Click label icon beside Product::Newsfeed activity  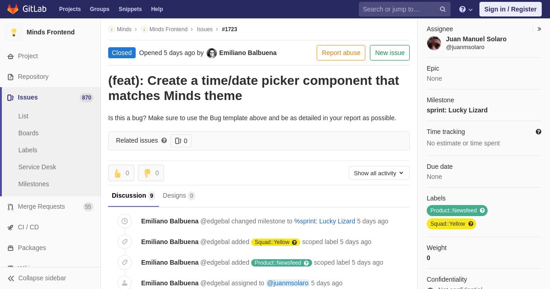pos(125,262)
